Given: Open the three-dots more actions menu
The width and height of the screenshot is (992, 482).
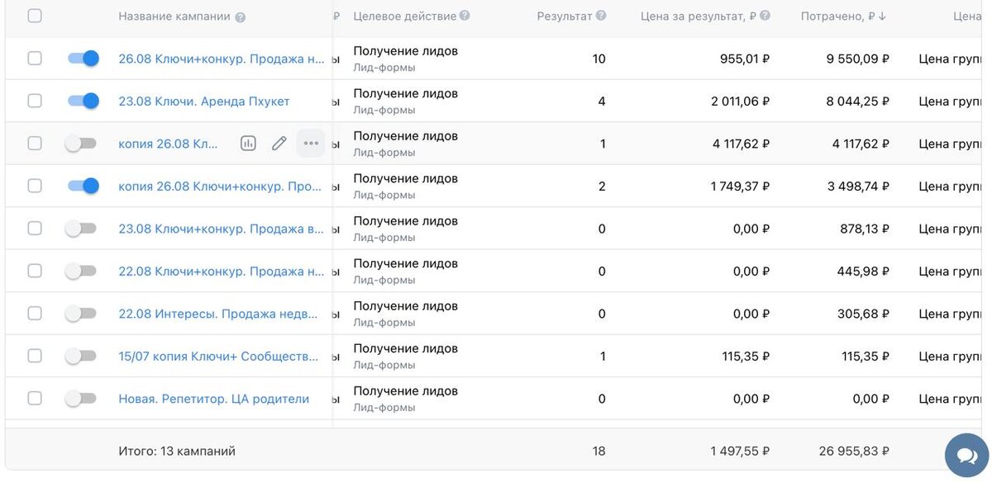Looking at the screenshot, I should coord(311,144).
